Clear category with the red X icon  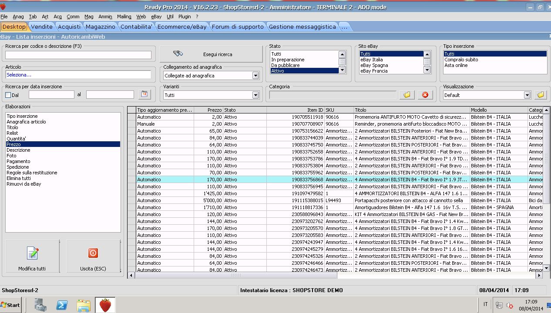point(425,95)
